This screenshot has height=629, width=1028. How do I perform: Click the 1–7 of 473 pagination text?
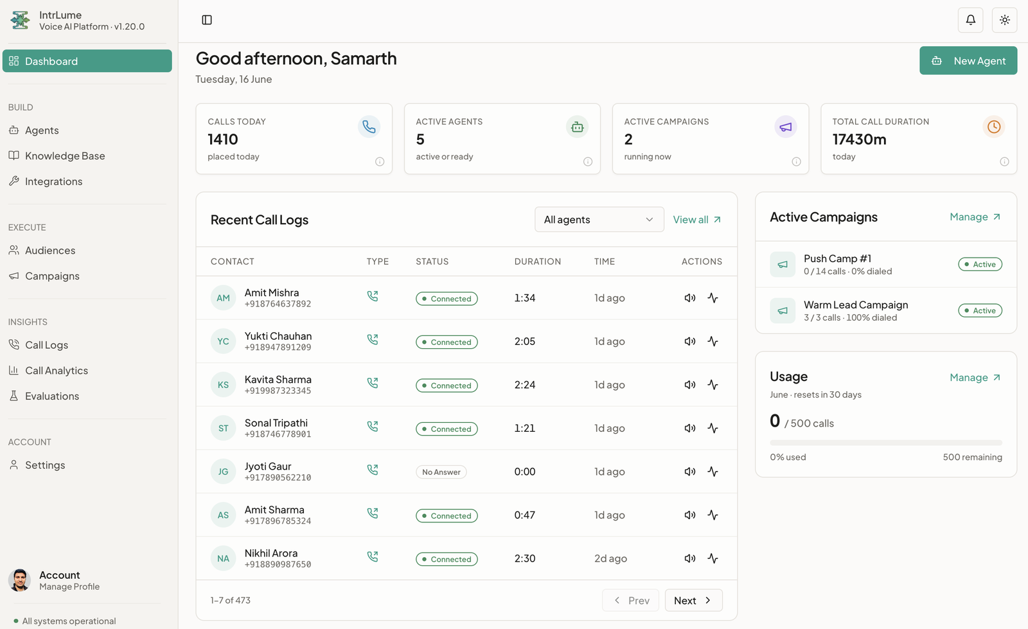point(231,600)
